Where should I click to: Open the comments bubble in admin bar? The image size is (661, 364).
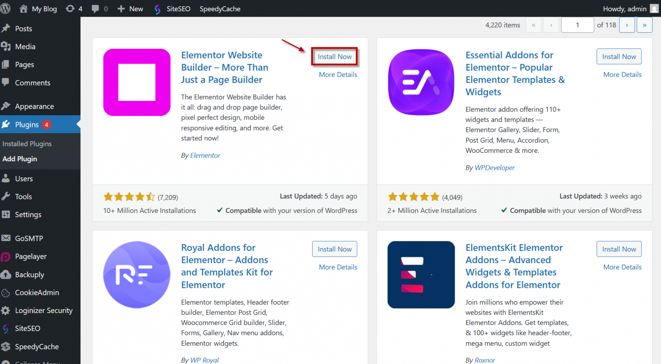[x=100, y=9]
